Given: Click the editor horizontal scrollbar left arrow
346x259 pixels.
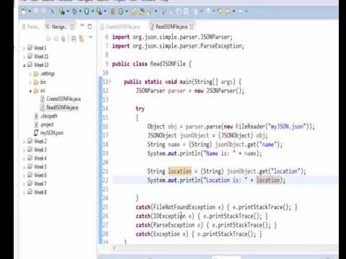Looking at the screenshot, I should 114,248.
